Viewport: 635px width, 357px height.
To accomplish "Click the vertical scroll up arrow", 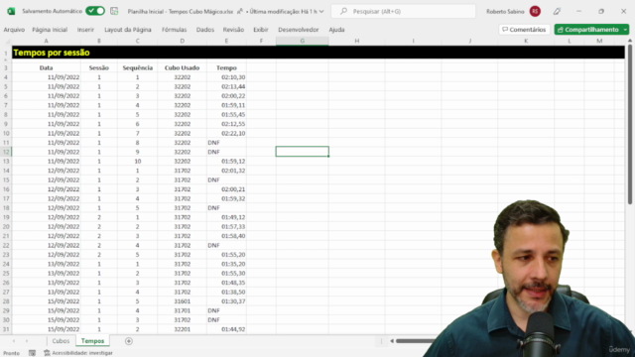I will tap(630, 41).
